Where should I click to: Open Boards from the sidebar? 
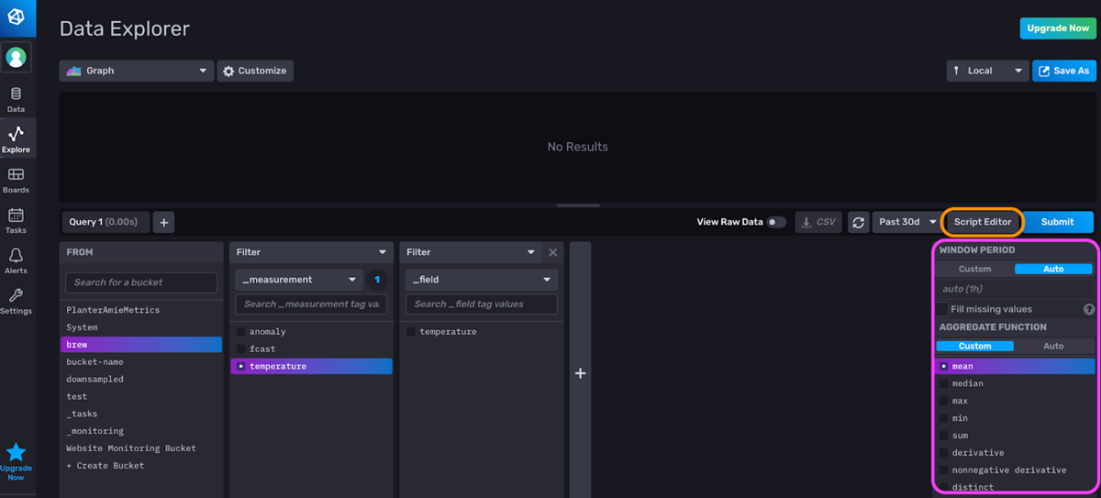click(x=16, y=180)
